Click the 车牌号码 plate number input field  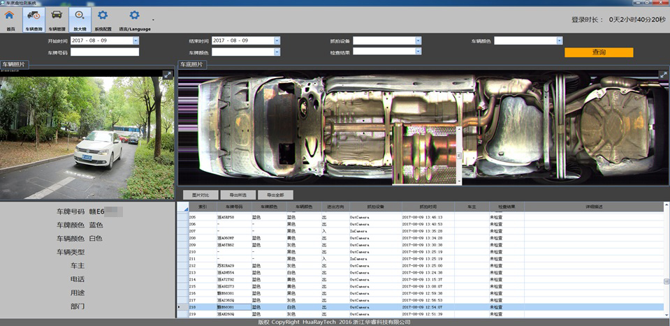tap(105, 52)
